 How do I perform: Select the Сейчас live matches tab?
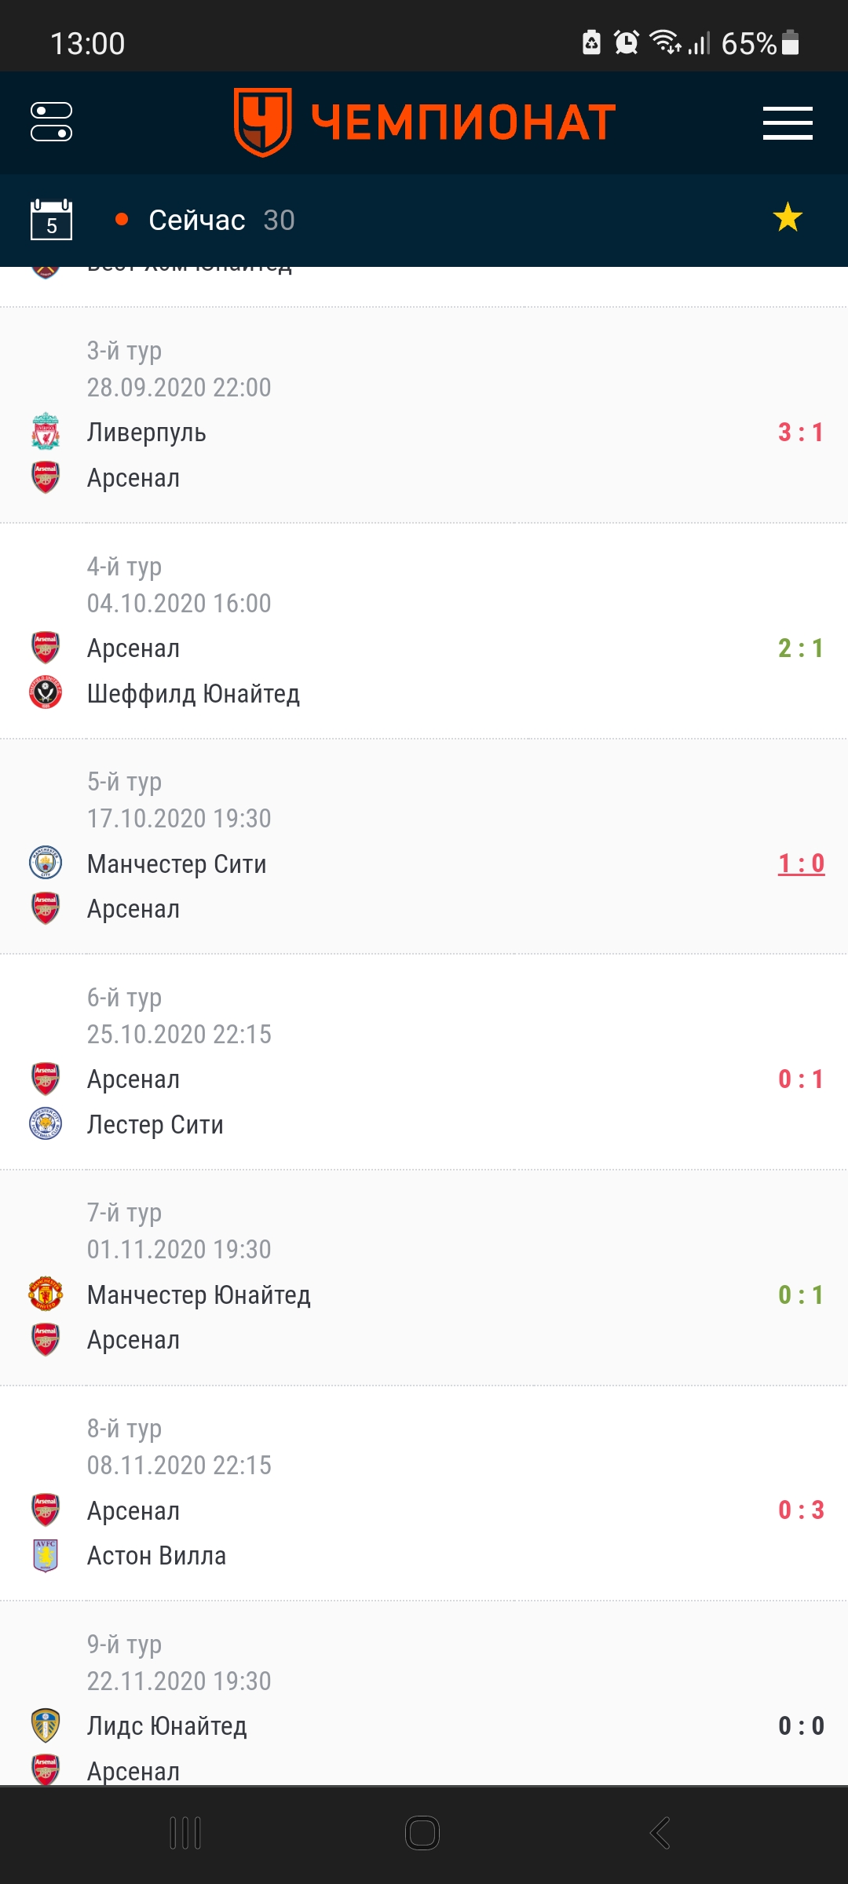[204, 220]
